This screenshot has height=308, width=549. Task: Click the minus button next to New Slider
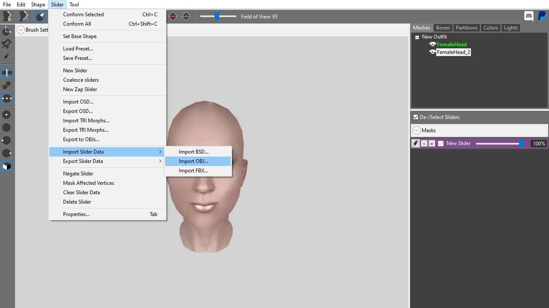tap(424, 144)
